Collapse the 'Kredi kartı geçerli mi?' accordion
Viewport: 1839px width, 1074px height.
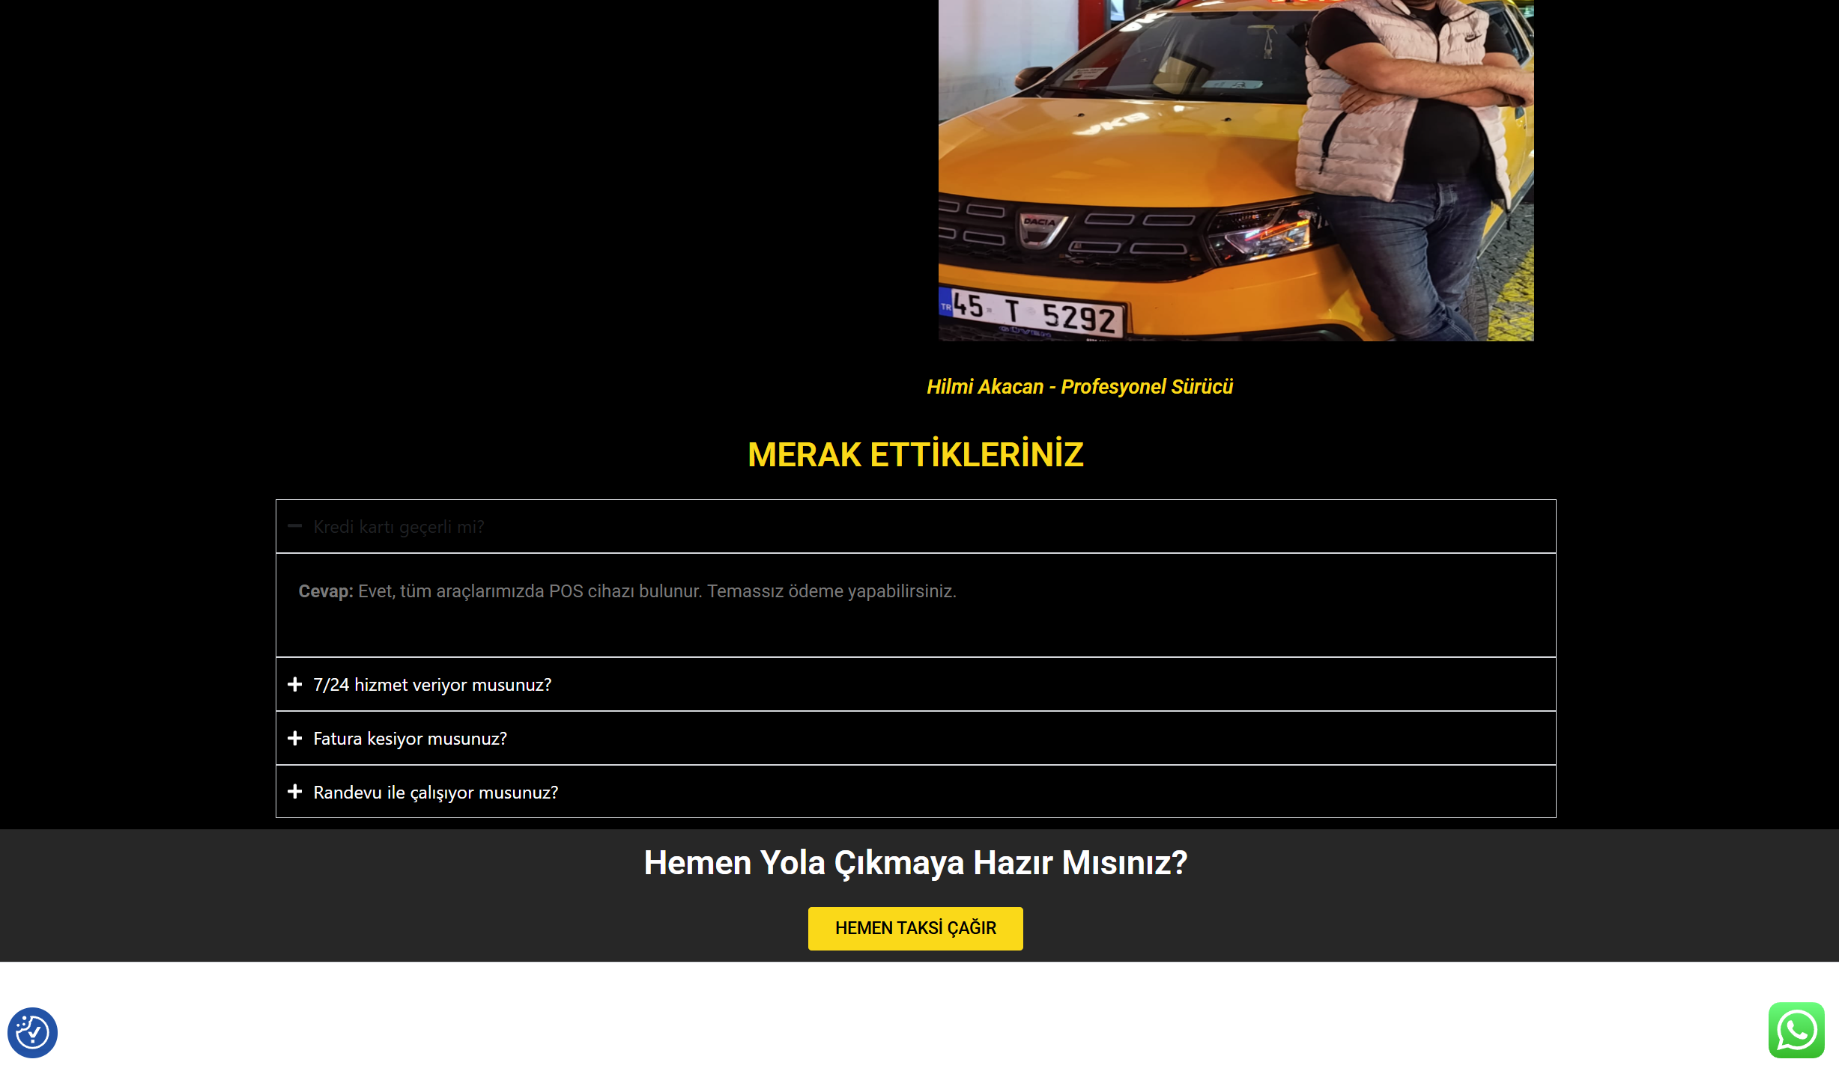tap(399, 527)
